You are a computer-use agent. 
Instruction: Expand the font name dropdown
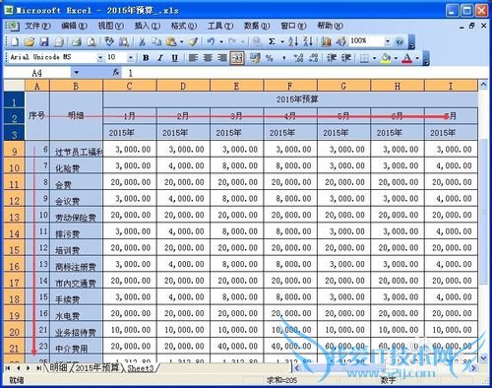(x=100, y=58)
